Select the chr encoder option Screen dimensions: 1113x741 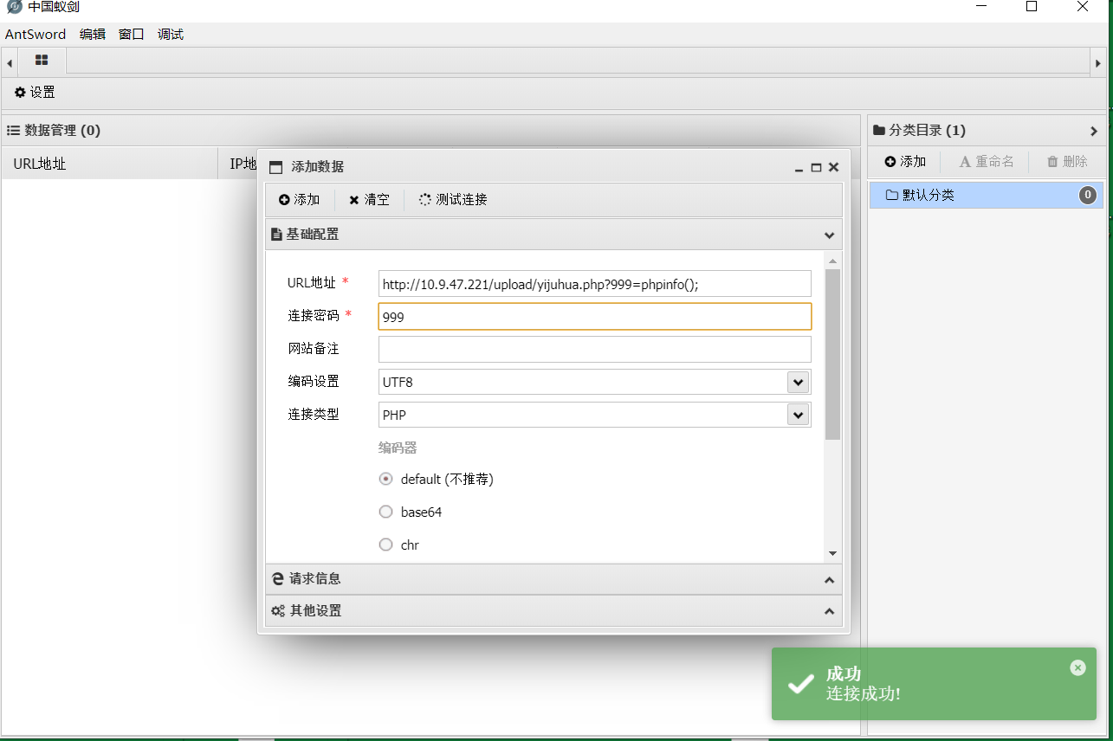(386, 544)
